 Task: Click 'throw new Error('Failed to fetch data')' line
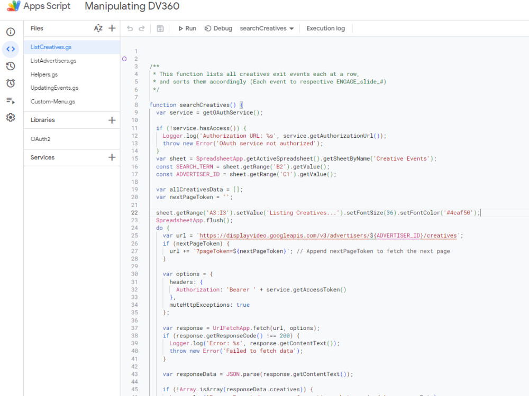click(236, 351)
